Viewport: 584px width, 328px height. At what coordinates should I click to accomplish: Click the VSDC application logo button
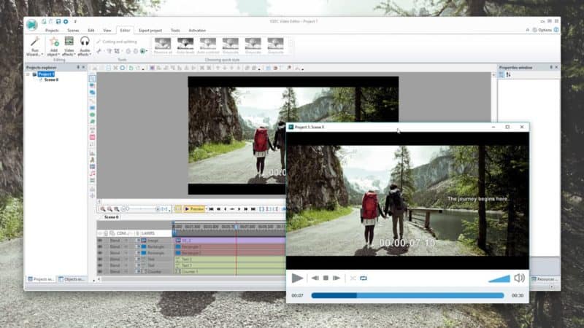tap(32, 25)
